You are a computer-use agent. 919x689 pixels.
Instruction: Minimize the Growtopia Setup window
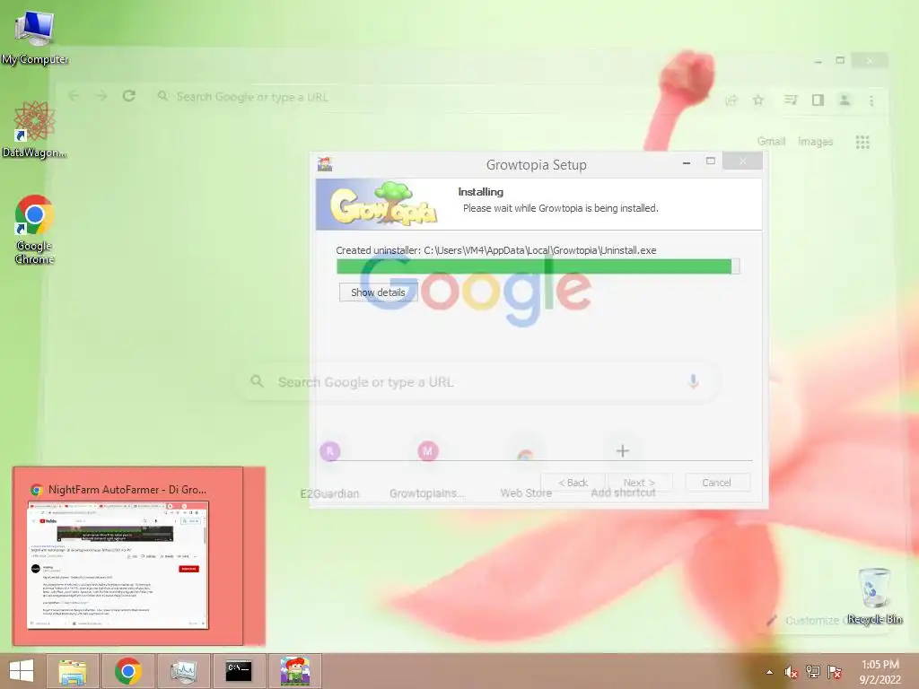(x=687, y=162)
